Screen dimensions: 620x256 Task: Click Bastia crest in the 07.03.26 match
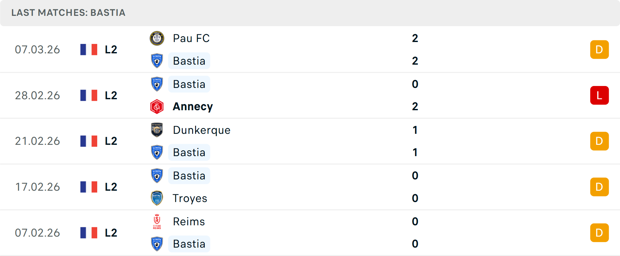point(157,61)
